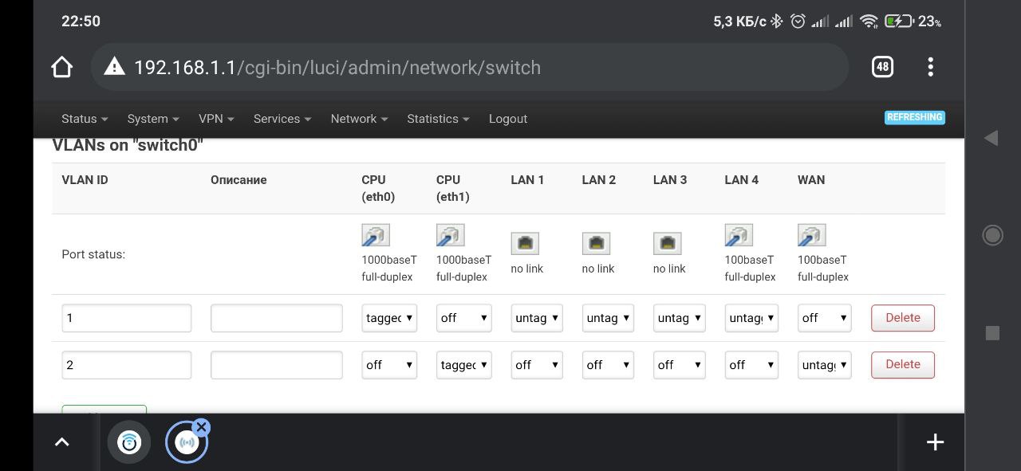The image size is (1021, 471).
Task: Open the VPN menu
Action: [216, 119]
